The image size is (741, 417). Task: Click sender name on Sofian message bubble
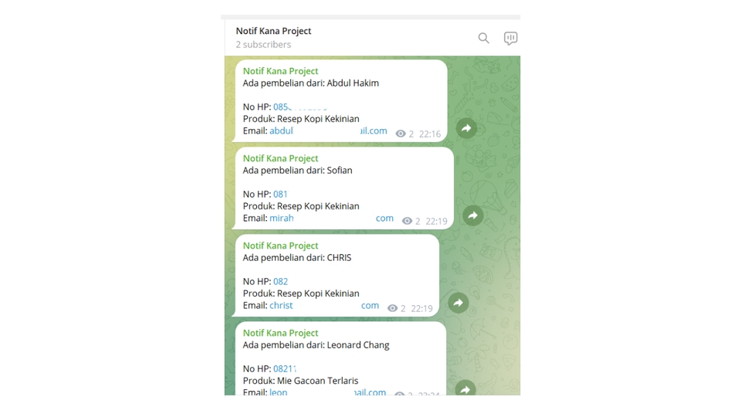(280, 158)
